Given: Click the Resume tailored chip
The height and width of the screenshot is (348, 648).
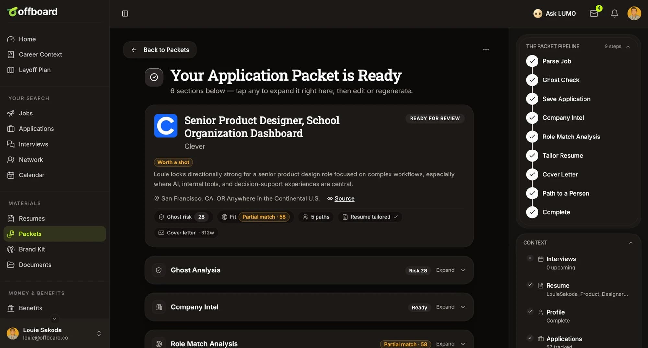Looking at the screenshot, I should [370, 217].
